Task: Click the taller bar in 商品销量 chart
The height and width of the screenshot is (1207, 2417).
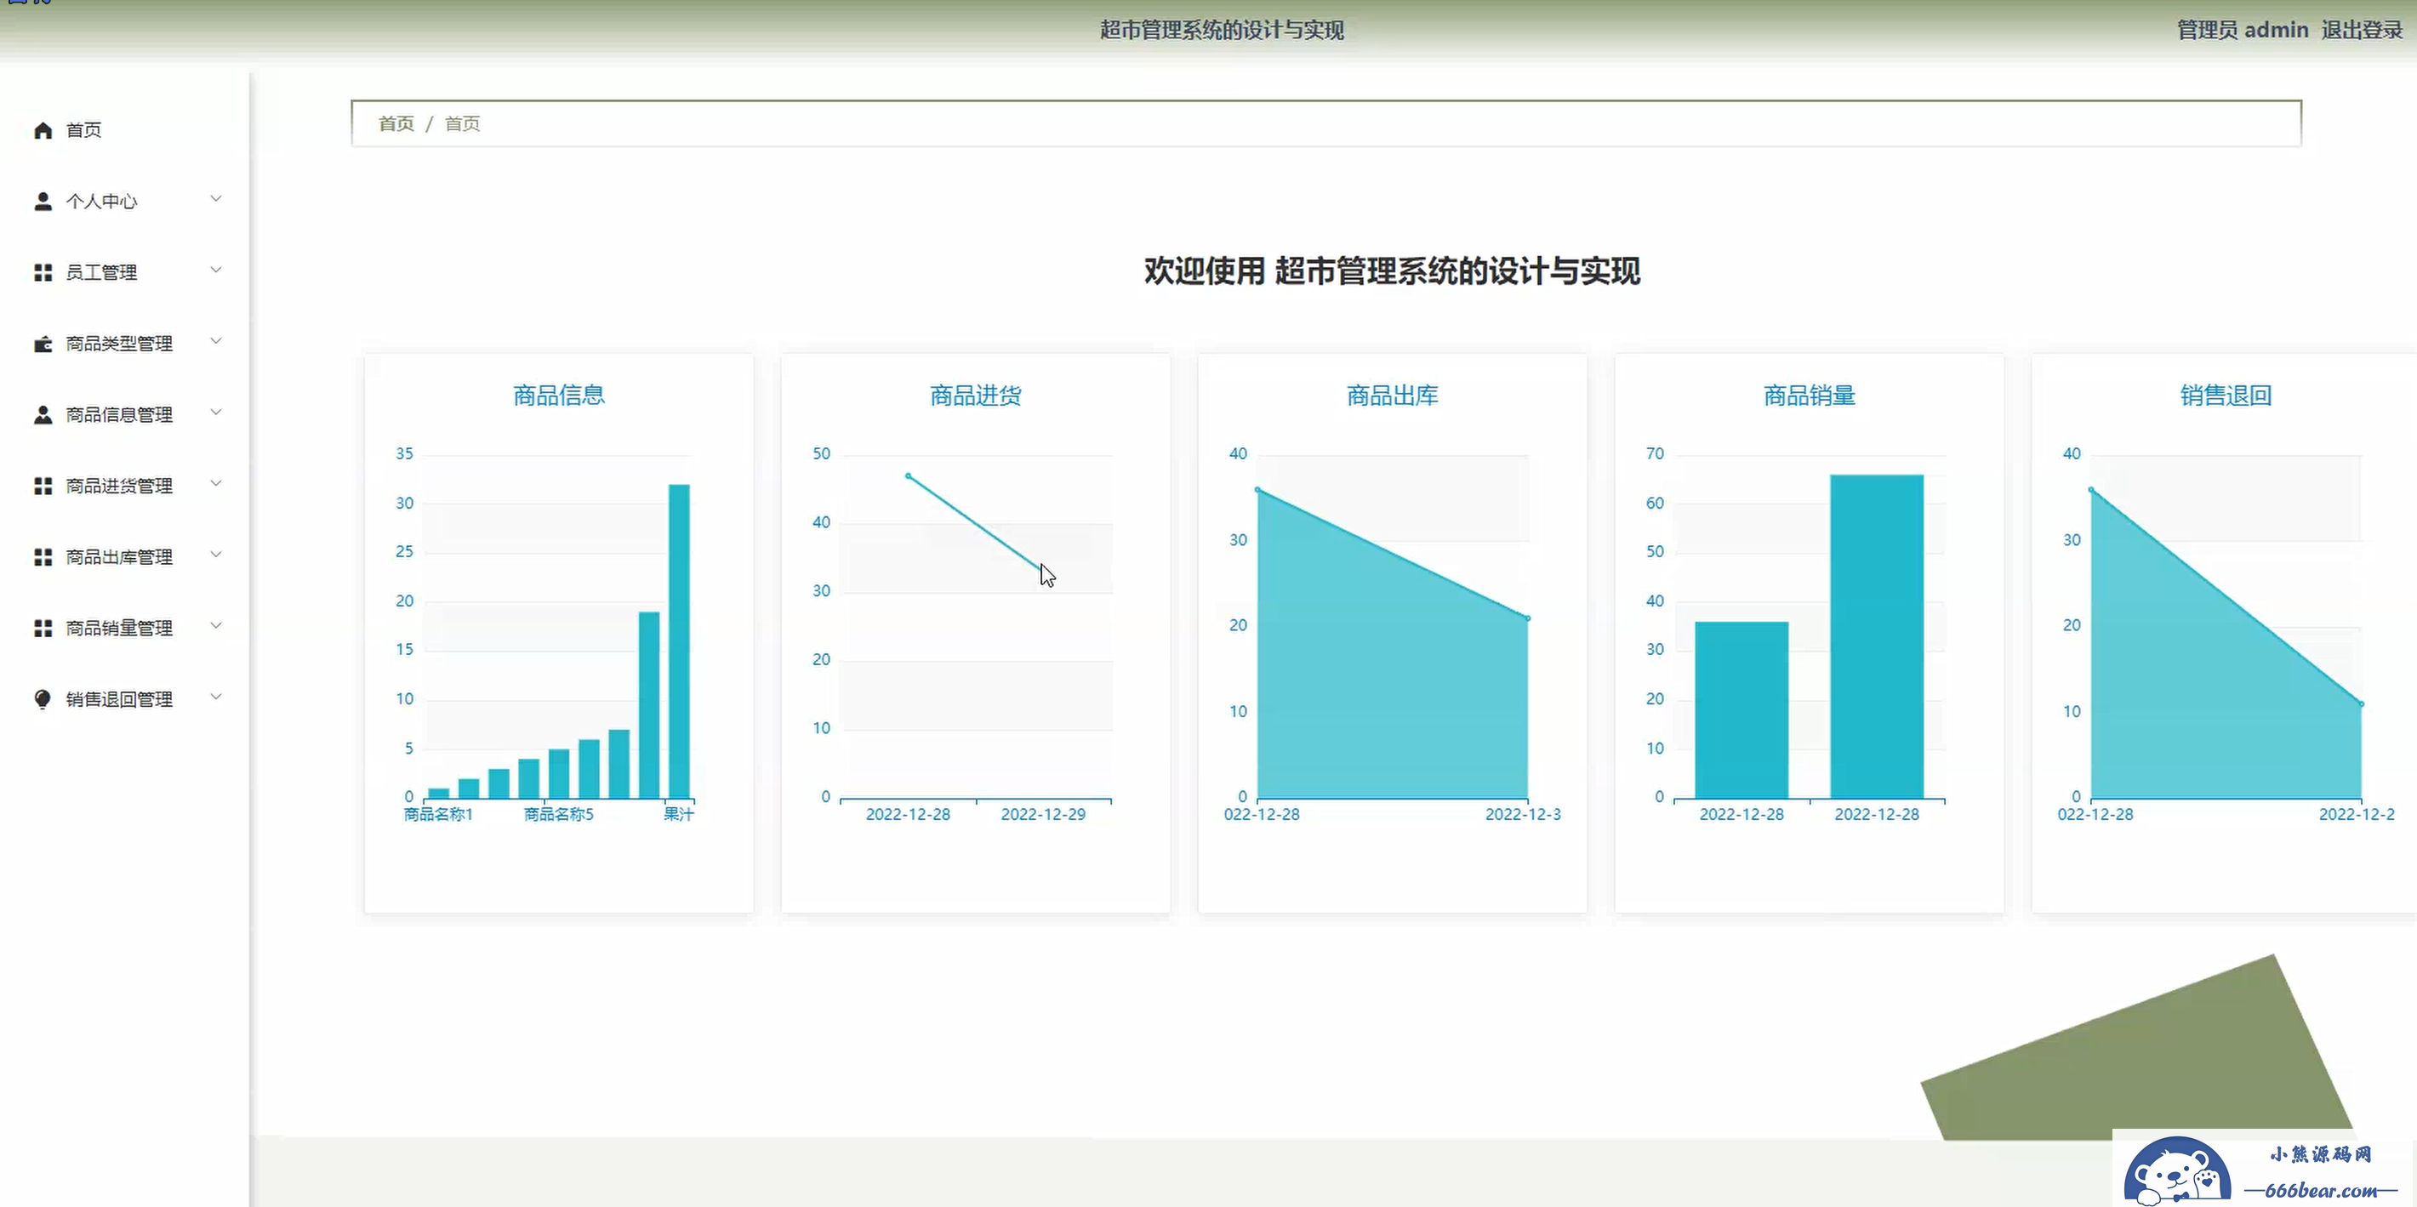Action: tap(1876, 636)
